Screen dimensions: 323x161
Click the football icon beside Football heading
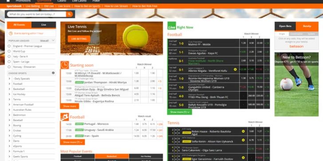tap(64, 117)
